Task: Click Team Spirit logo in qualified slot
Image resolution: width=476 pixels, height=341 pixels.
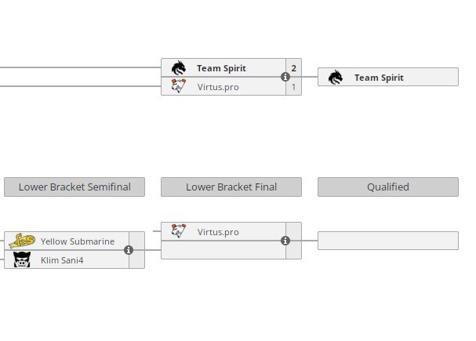Action: coord(336,78)
